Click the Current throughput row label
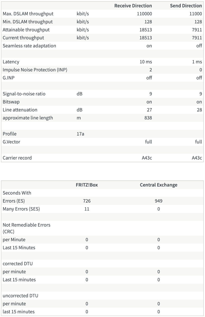This screenshot has height=317, width=205. click(x=23, y=38)
